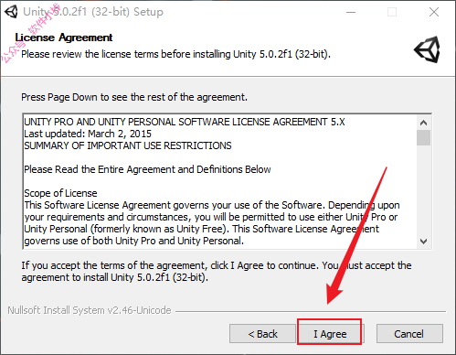The width and height of the screenshot is (456, 355).
Task: Click the Nullsoft Install System version label
Action: pos(90,310)
